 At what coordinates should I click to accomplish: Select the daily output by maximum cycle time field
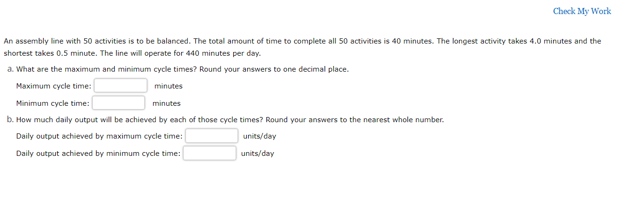[212, 136]
